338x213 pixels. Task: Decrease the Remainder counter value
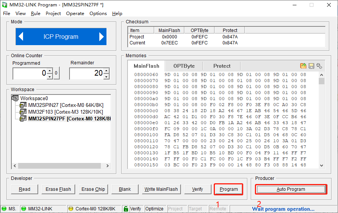[x=106, y=76]
